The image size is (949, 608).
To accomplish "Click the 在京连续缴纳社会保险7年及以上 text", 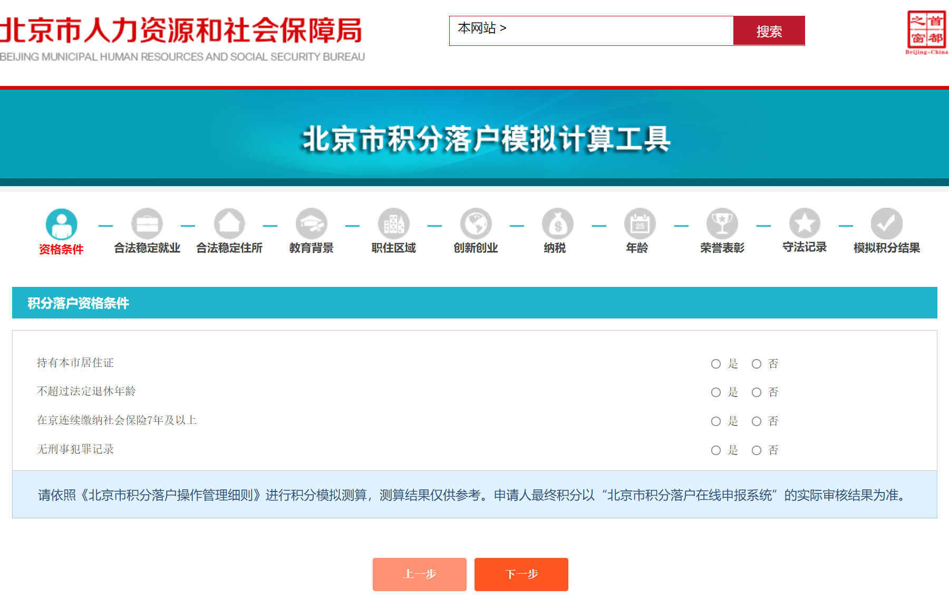I will coord(117,420).
